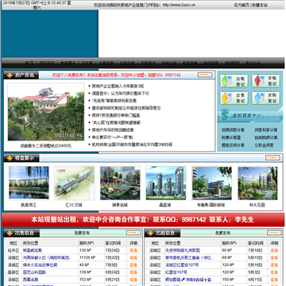Image resolution: width=286 pixels, height=286 pixels.
Task: Open 御景名城 property thumbnail
Action: tap(120, 183)
